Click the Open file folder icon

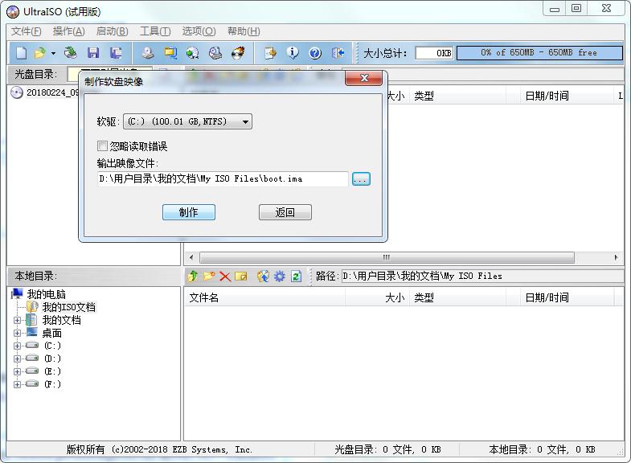click(40, 53)
